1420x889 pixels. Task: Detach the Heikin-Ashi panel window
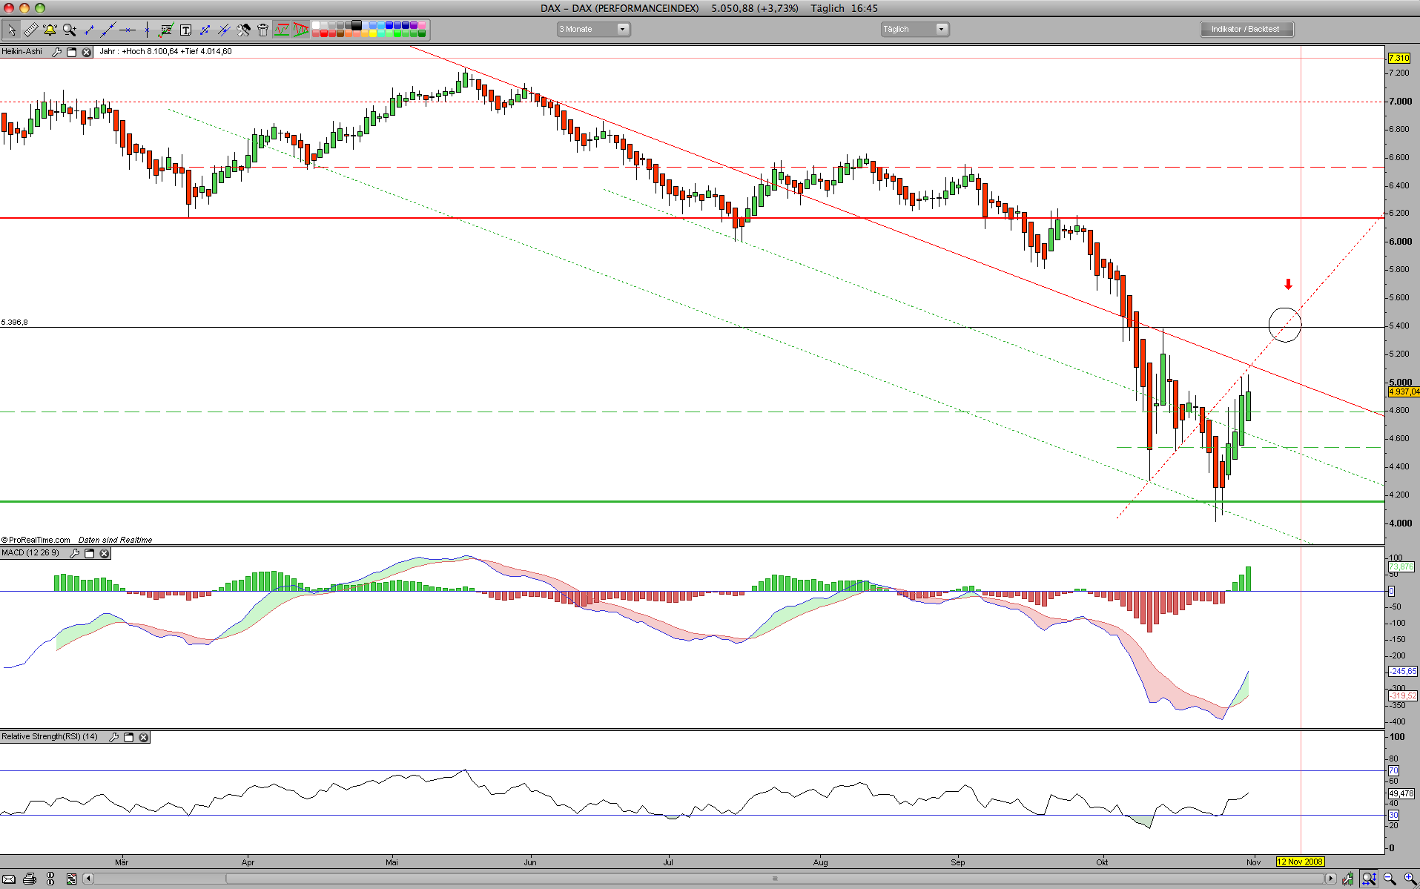pos(72,52)
